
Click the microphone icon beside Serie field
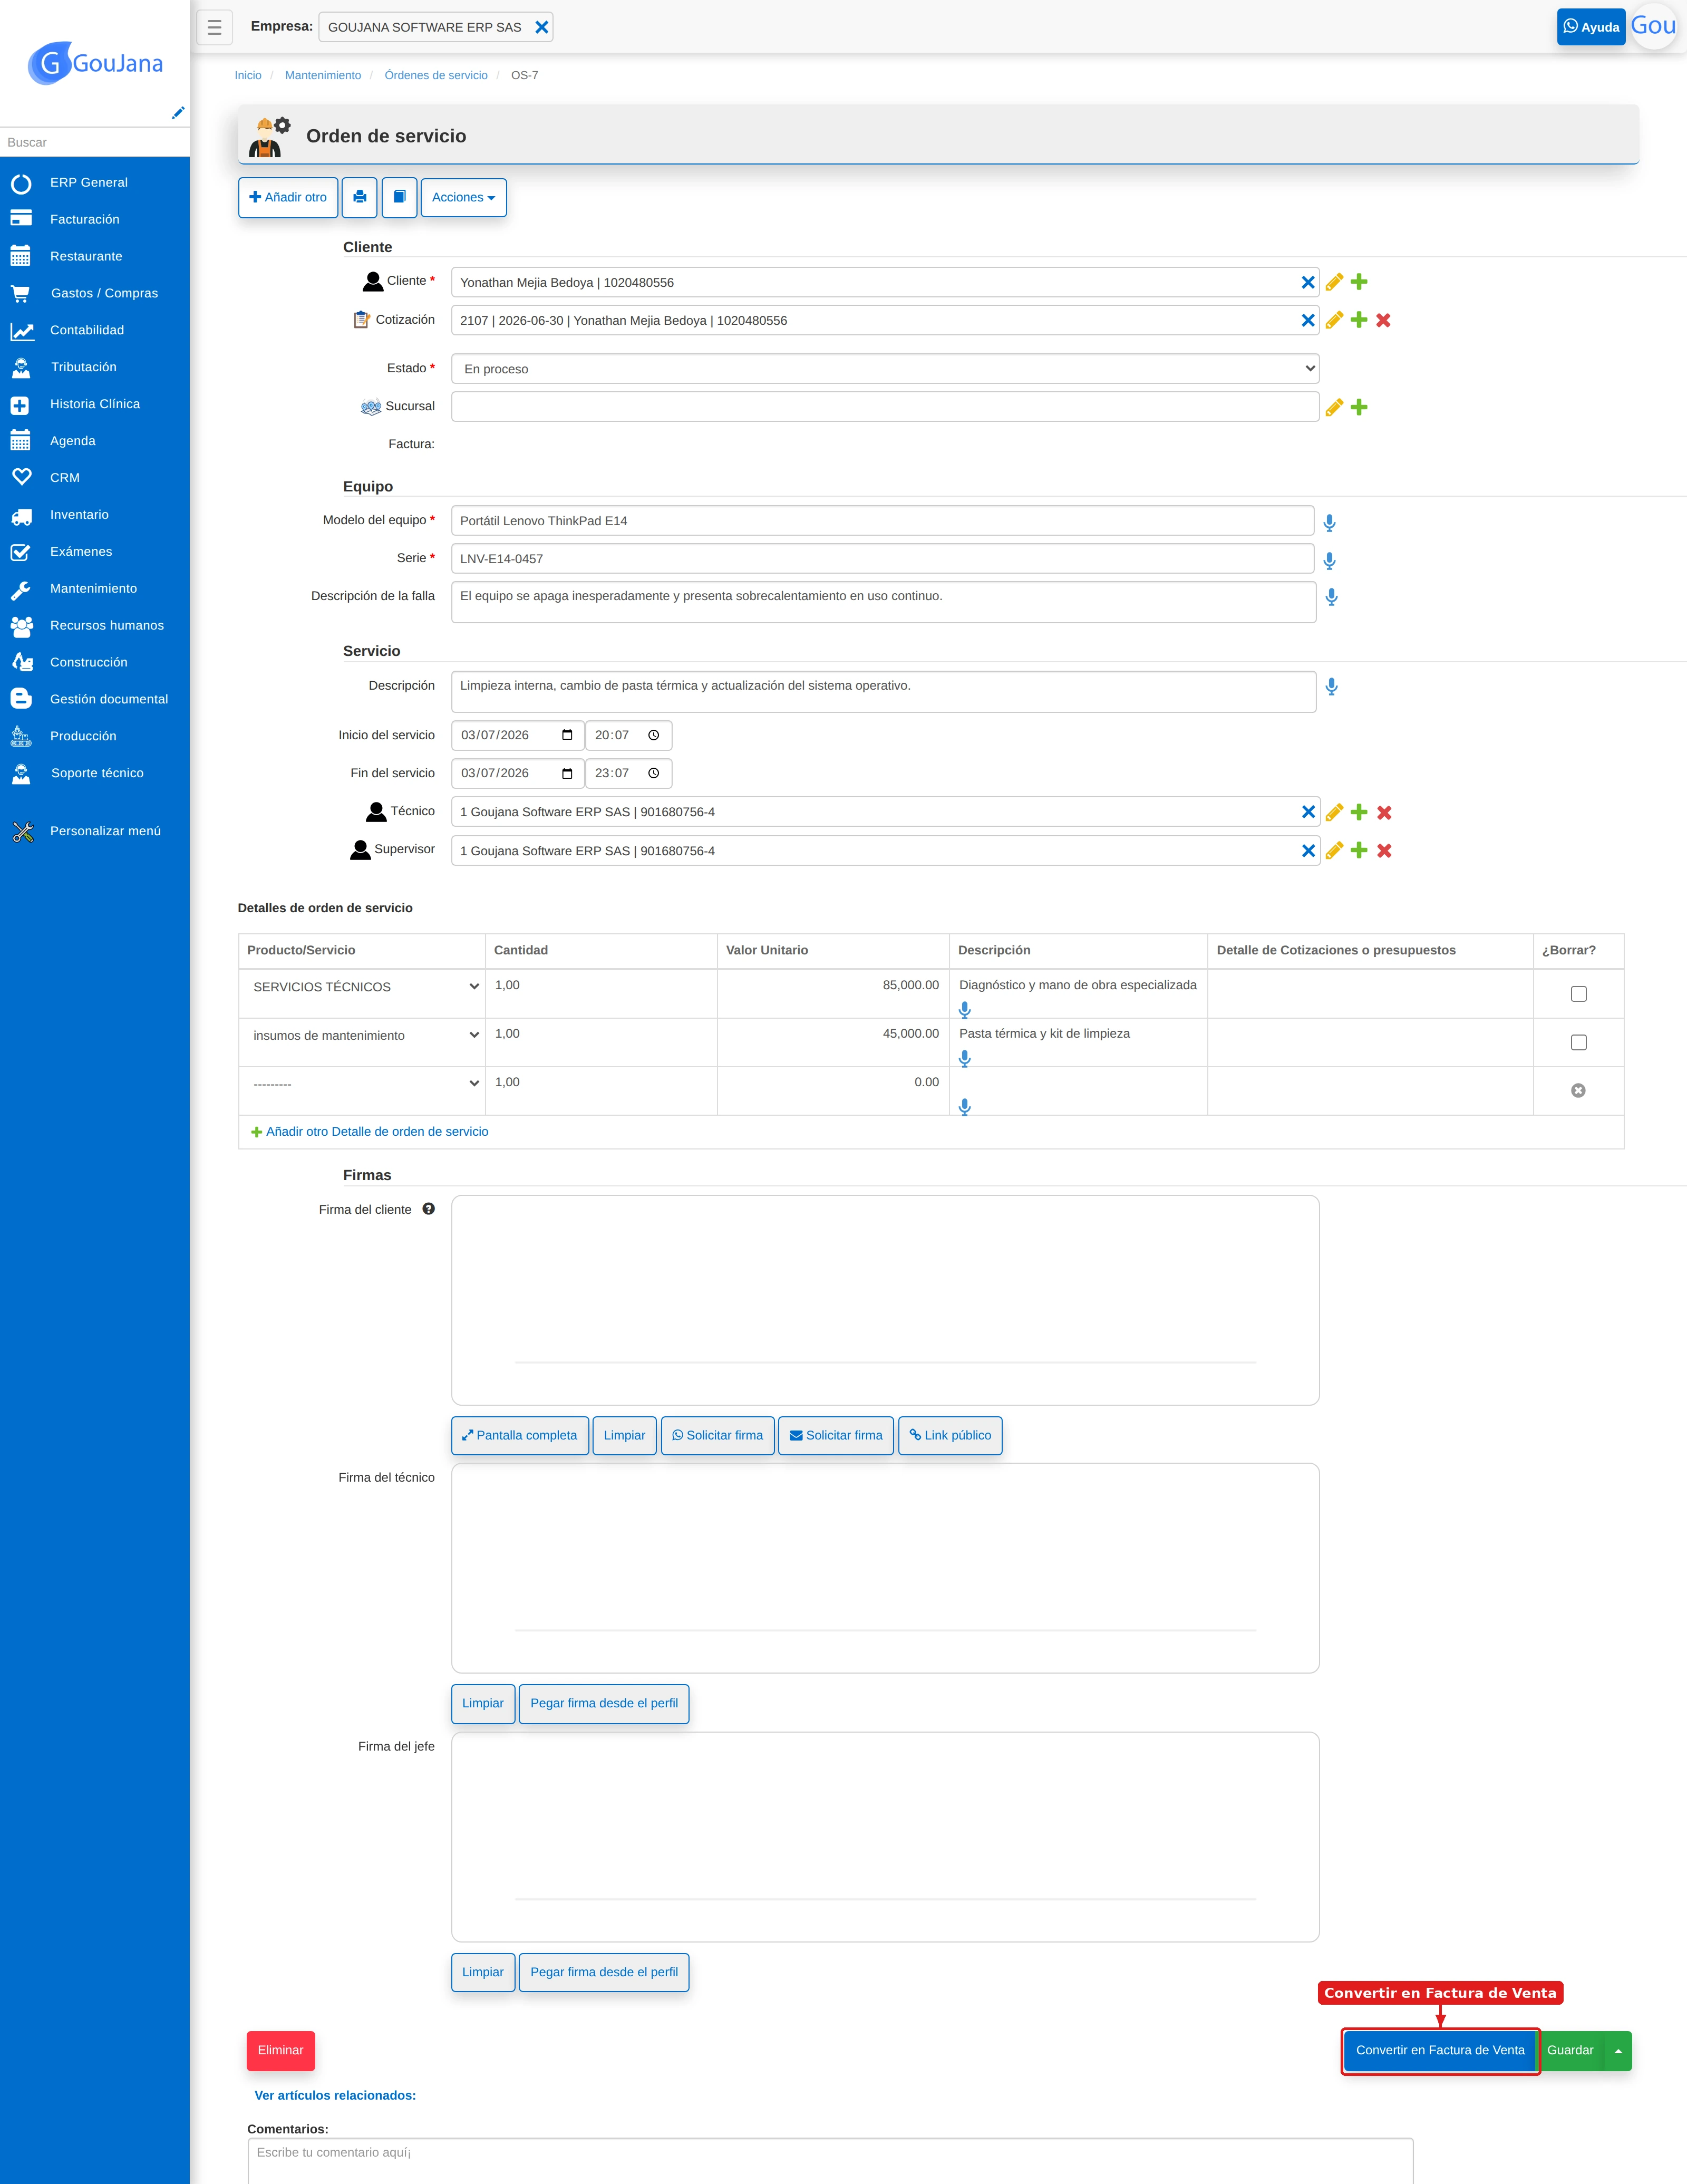pyautogui.click(x=1329, y=560)
